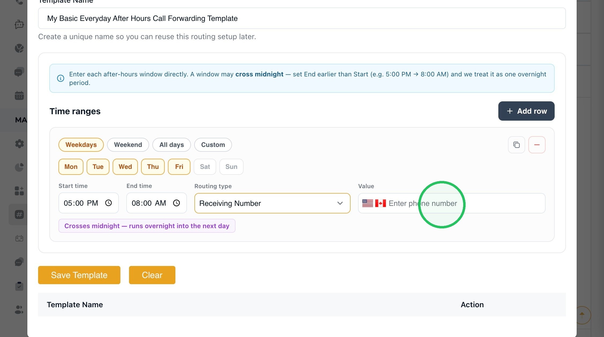Select the US flag country option
This screenshot has height=337, width=604.
[x=367, y=203]
